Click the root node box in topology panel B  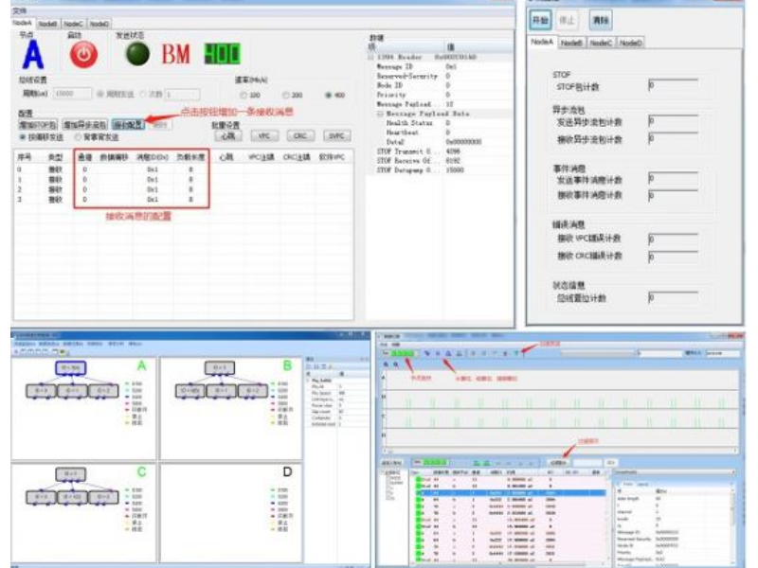point(219,368)
